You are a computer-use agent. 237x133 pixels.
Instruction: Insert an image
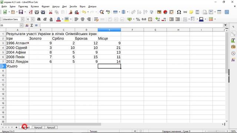(159, 12)
